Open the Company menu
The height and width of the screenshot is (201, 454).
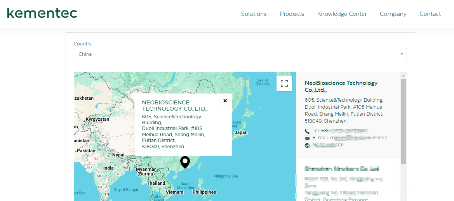(393, 14)
